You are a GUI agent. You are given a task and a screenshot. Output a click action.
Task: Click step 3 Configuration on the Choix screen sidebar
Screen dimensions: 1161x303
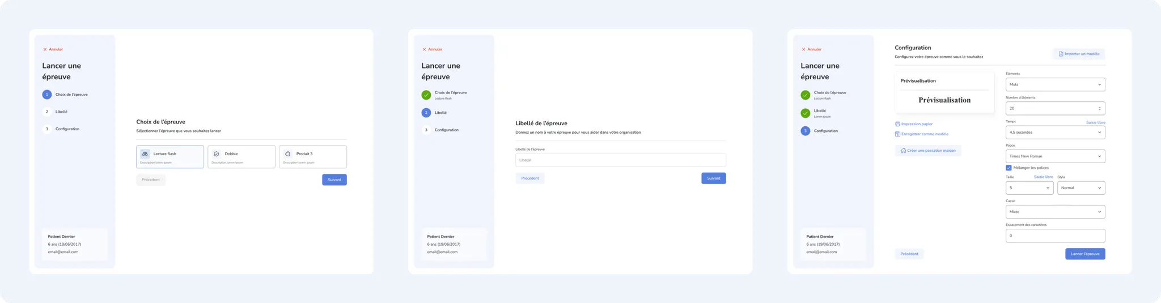[x=61, y=129]
